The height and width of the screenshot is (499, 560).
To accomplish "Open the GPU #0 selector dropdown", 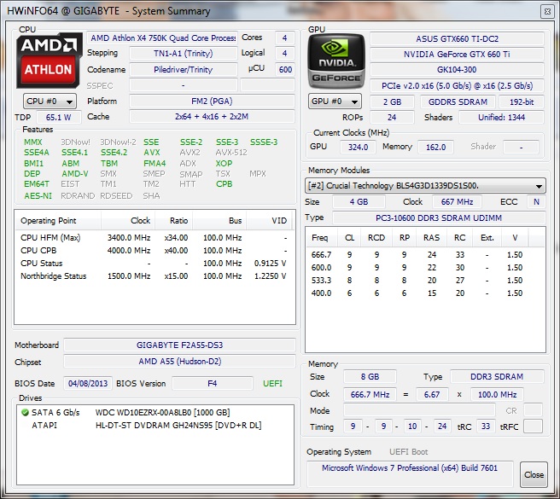I will (335, 102).
